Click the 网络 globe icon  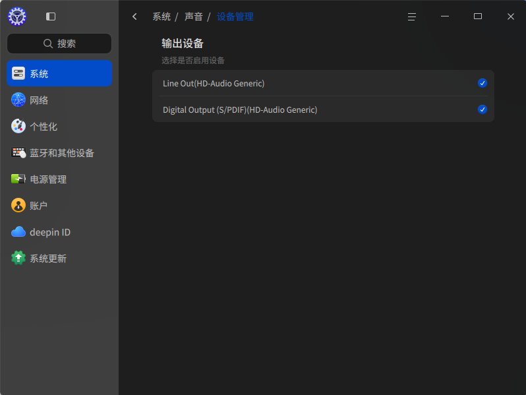tap(18, 100)
